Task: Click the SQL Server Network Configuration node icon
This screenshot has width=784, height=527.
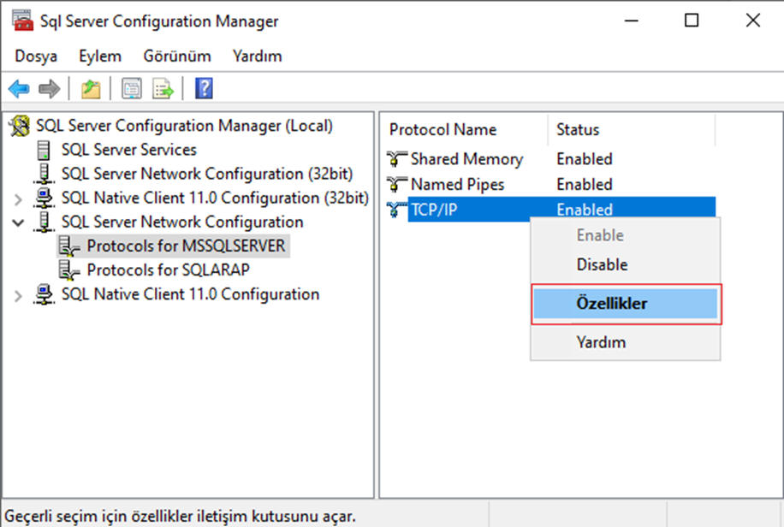Action: pos(44,222)
